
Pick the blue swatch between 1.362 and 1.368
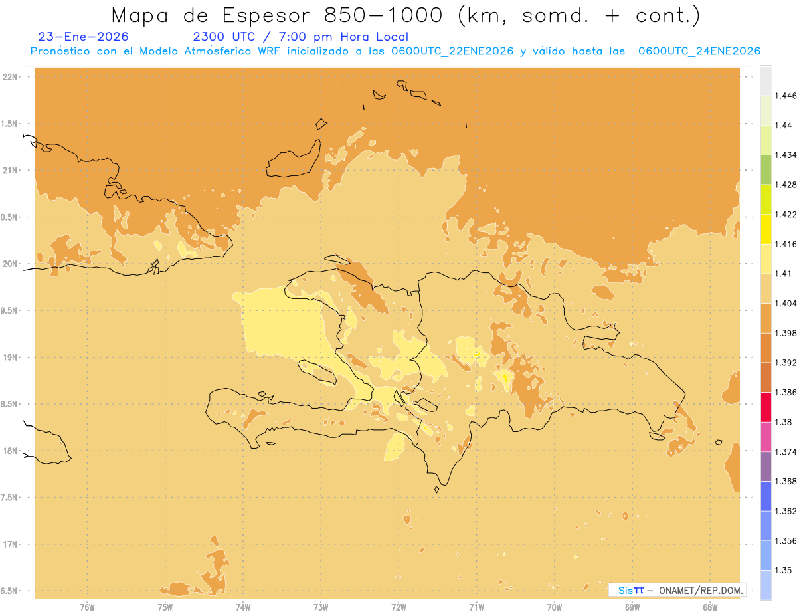(766, 496)
